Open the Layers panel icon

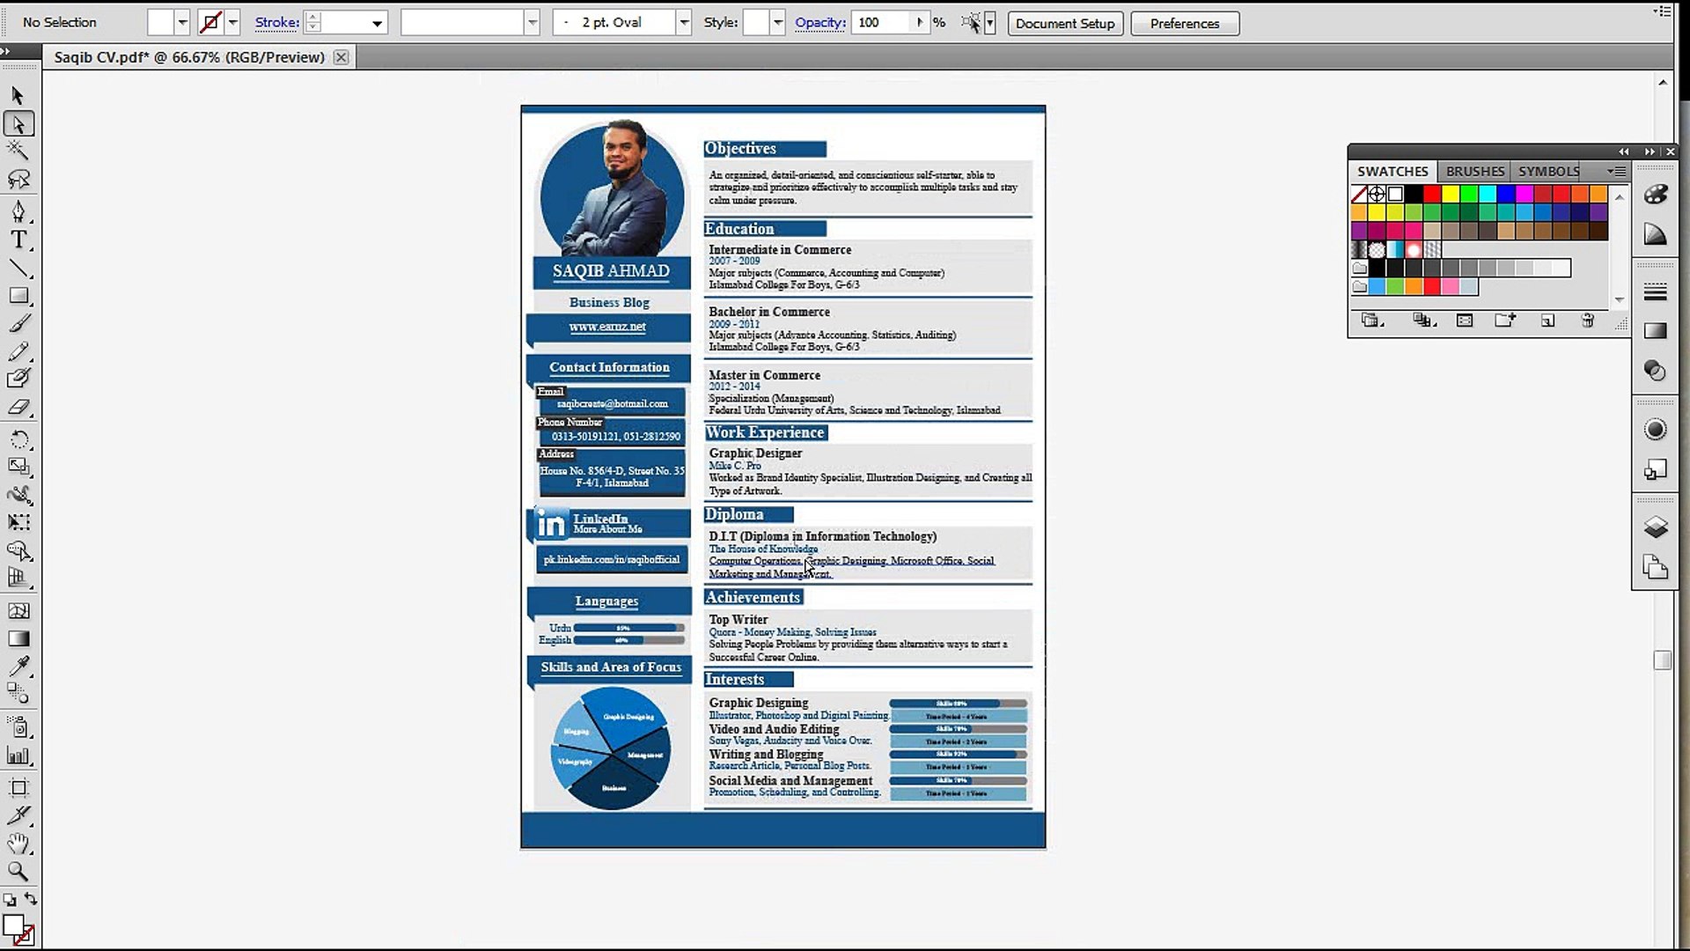click(1655, 527)
